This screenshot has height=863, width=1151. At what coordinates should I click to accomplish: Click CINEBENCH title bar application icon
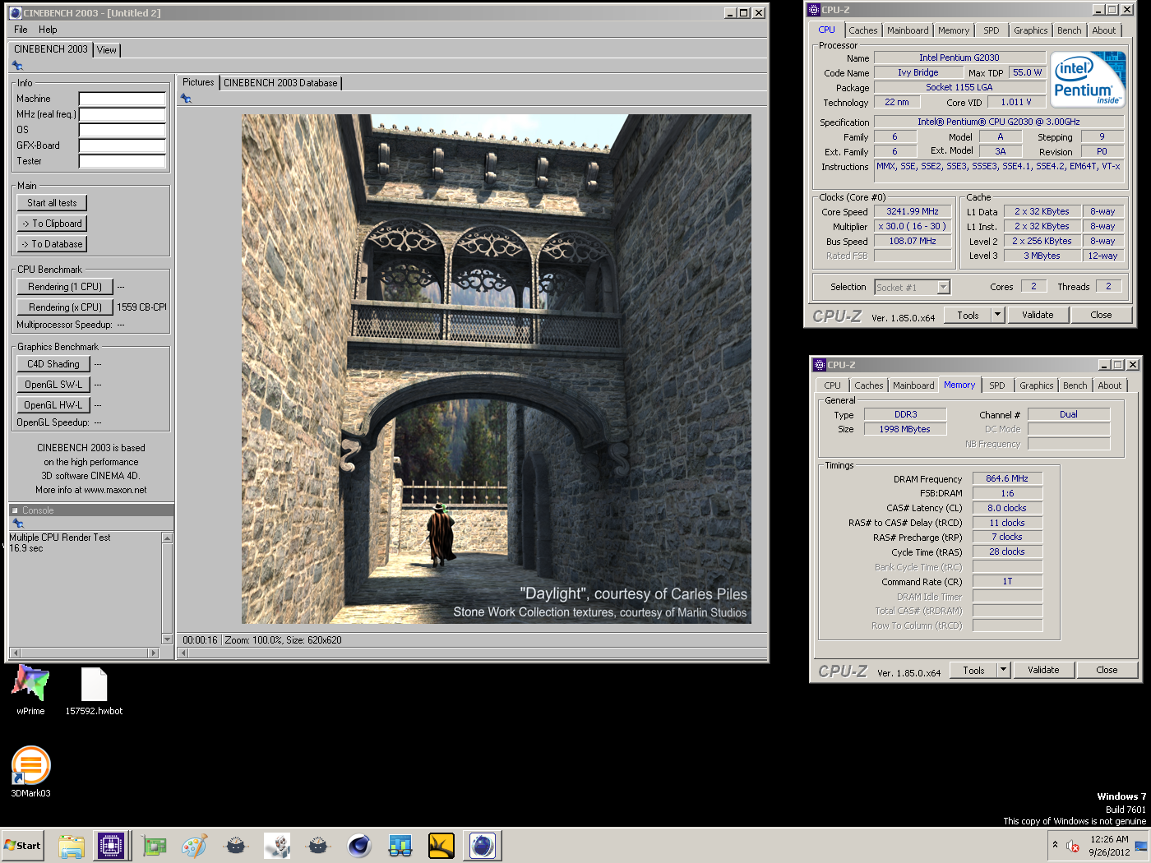click(15, 13)
